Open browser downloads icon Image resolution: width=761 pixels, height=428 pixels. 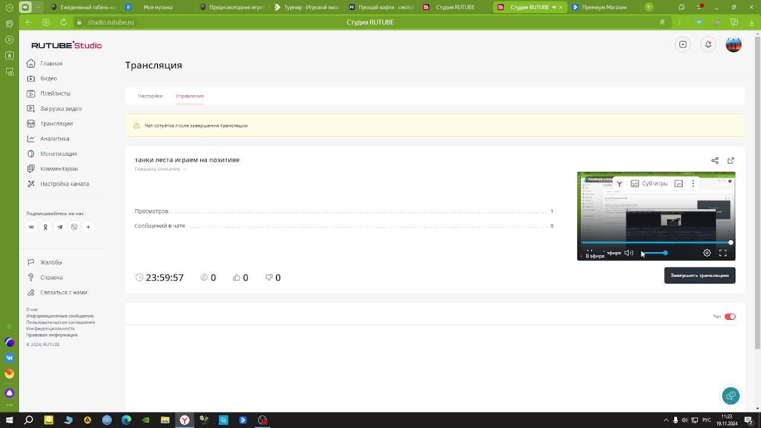coord(751,22)
